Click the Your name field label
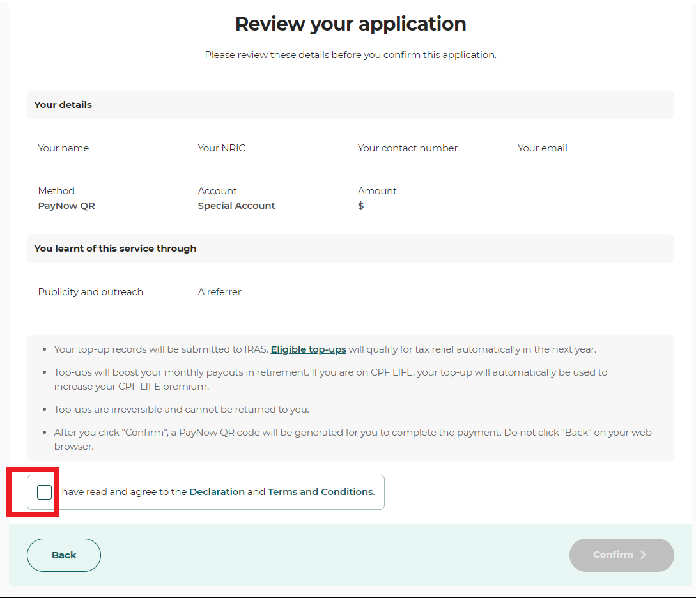The height and width of the screenshot is (598, 696). [x=63, y=148]
